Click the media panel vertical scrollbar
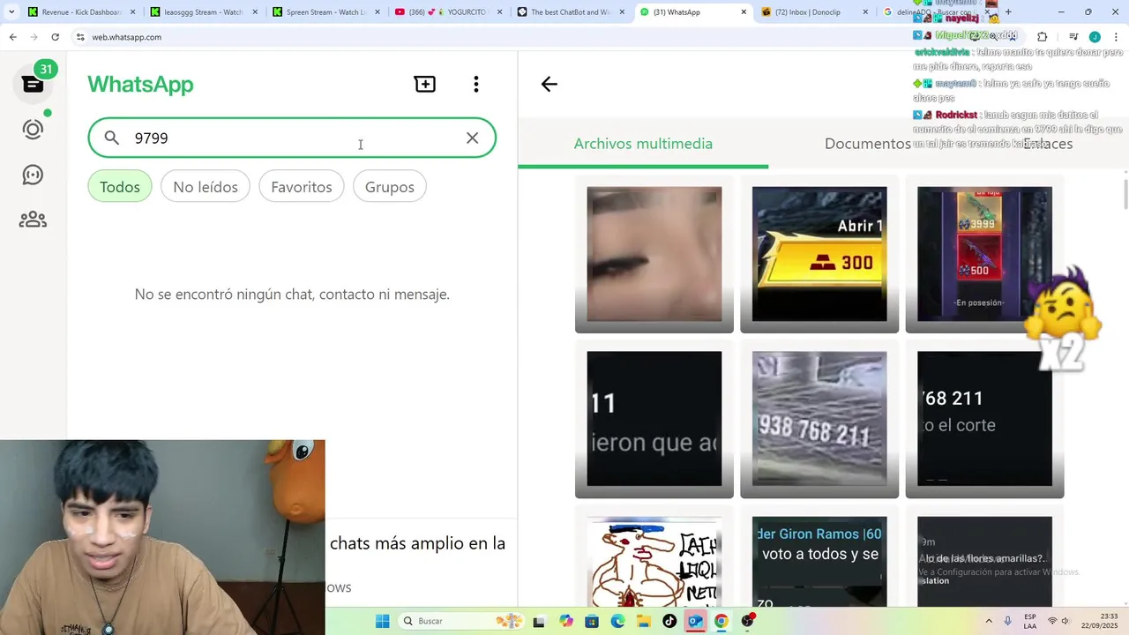 (x=1125, y=194)
